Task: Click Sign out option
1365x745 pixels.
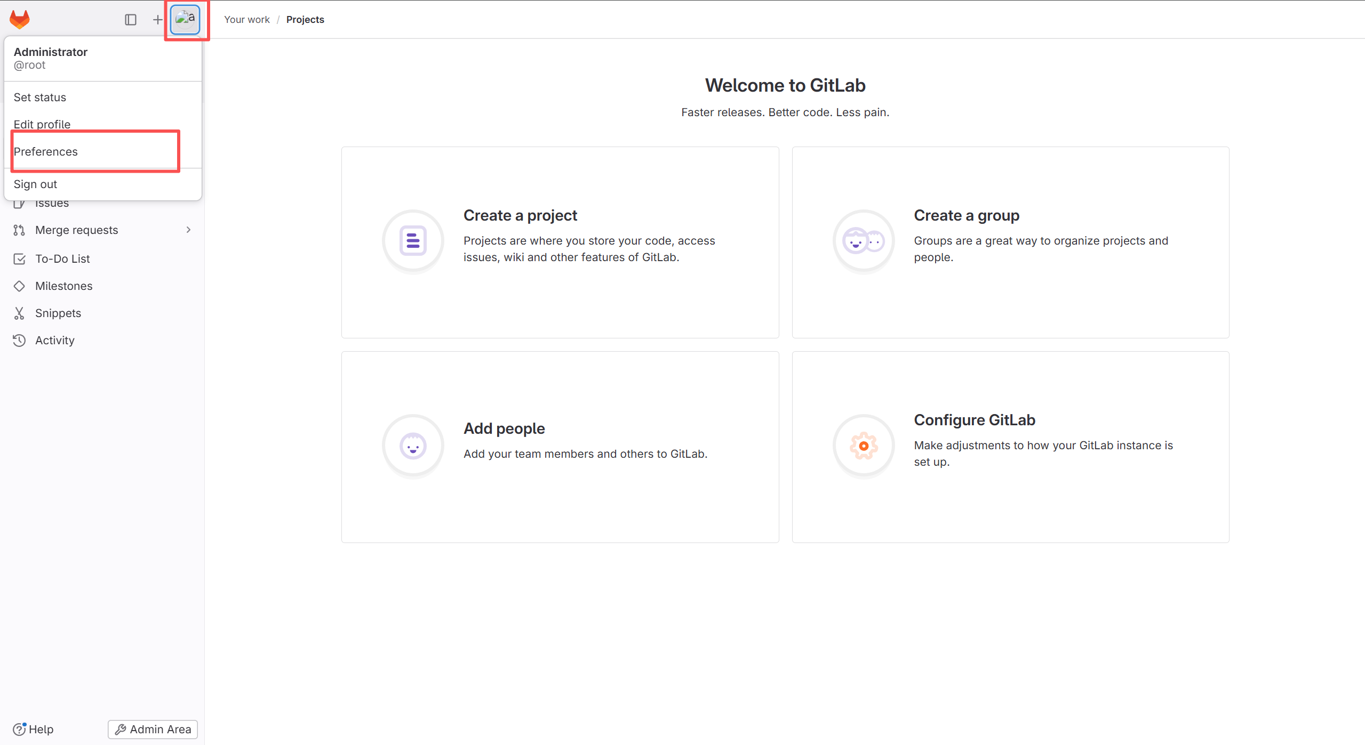Action: [35, 184]
